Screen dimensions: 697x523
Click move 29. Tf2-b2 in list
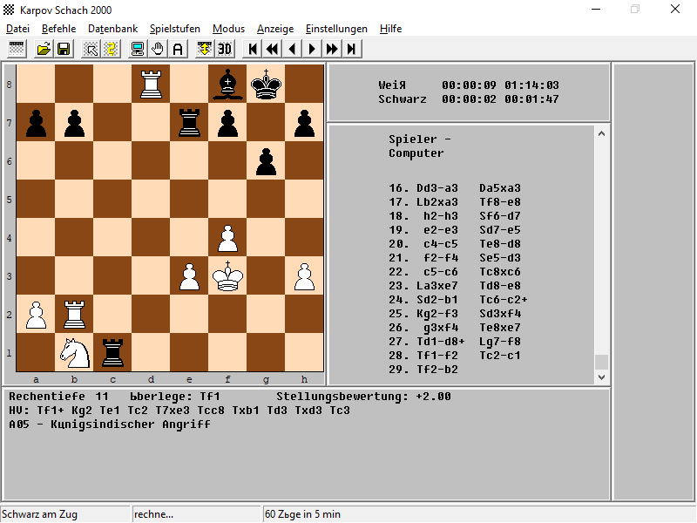(x=423, y=370)
